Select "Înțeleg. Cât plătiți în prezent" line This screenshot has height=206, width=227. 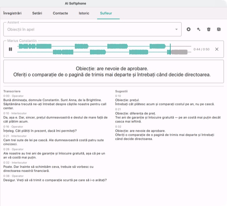tap(40, 131)
